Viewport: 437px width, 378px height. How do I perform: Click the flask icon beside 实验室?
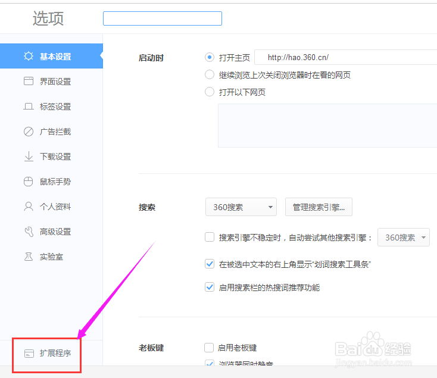(29, 257)
